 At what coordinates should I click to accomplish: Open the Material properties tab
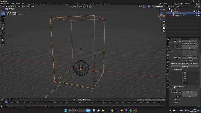(x=168, y=83)
